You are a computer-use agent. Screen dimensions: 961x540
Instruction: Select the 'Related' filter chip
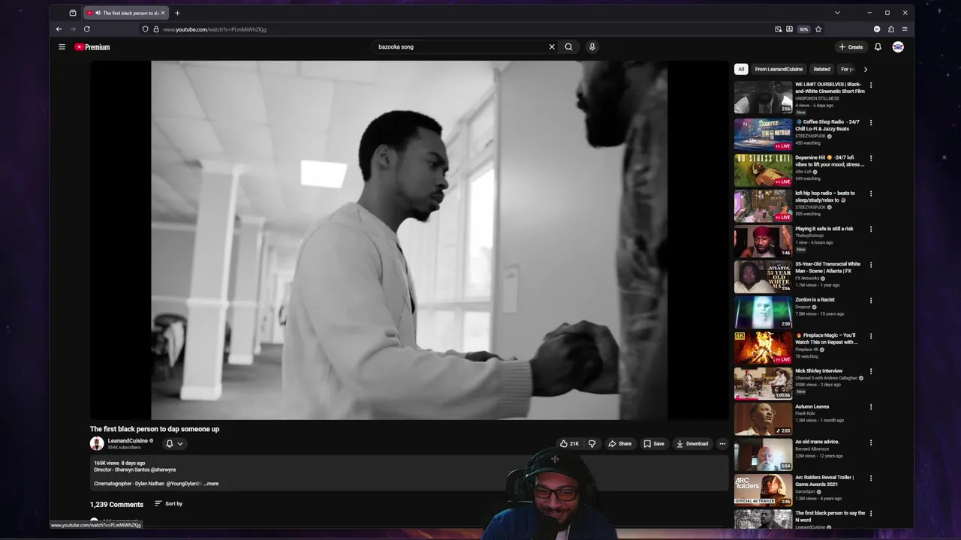click(x=822, y=69)
